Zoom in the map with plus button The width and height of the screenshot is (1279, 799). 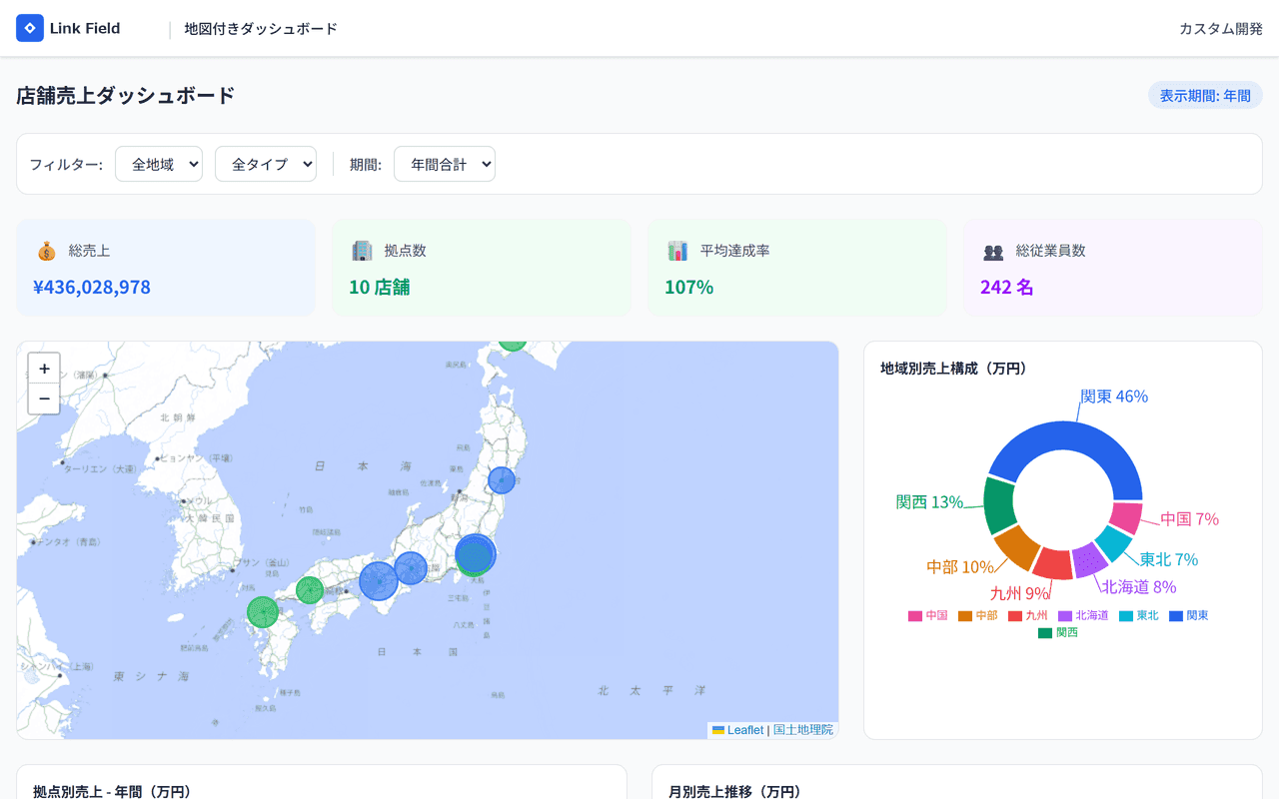click(44, 369)
